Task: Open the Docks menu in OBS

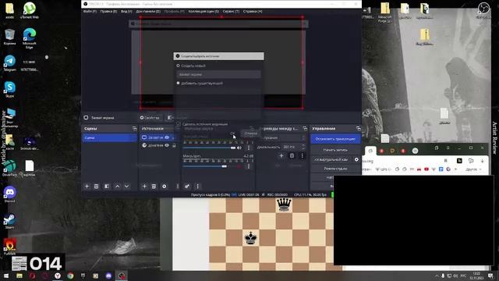Action: point(148,12)
